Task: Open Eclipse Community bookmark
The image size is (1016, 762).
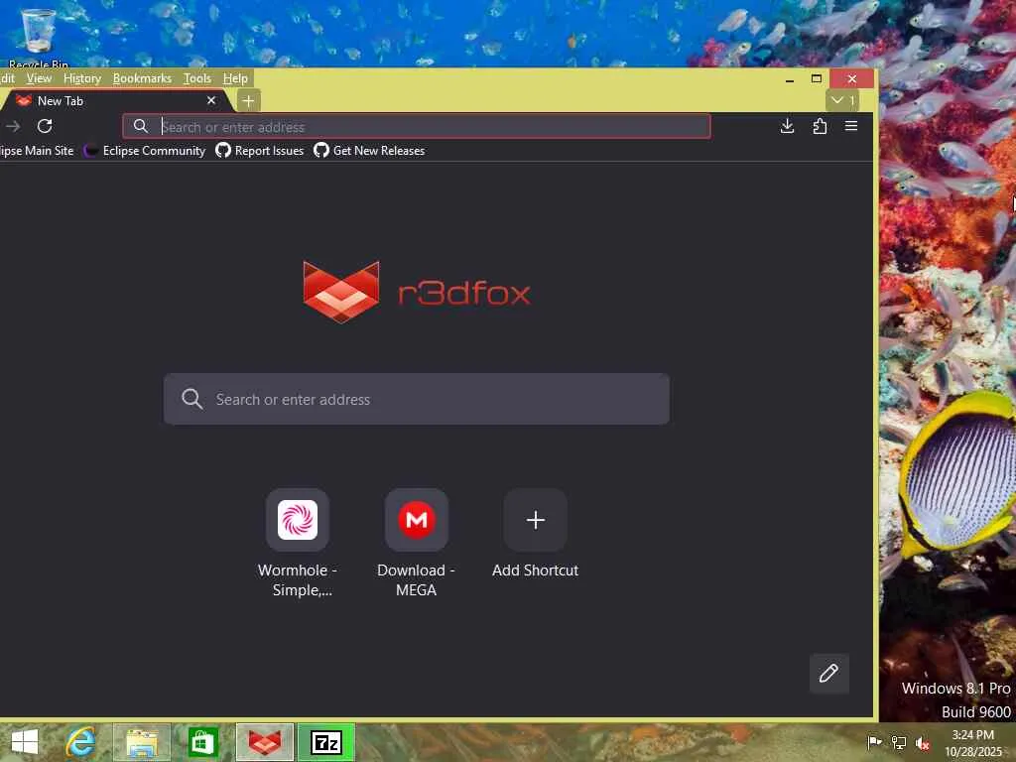Action: tap(145, 151)
